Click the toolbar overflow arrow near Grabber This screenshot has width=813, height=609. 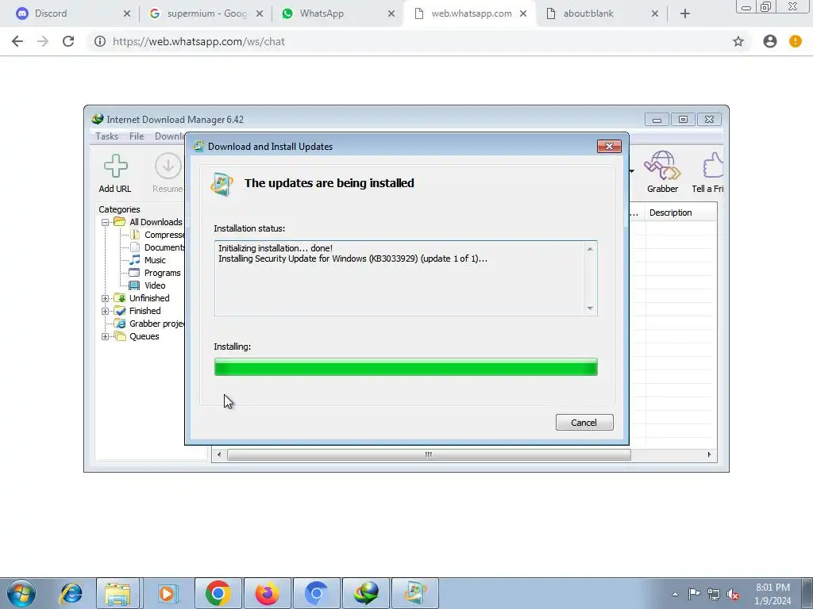point(631,171)
